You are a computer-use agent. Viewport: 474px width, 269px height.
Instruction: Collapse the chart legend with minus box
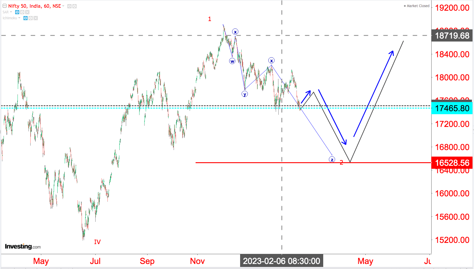(x=4, y=6)
